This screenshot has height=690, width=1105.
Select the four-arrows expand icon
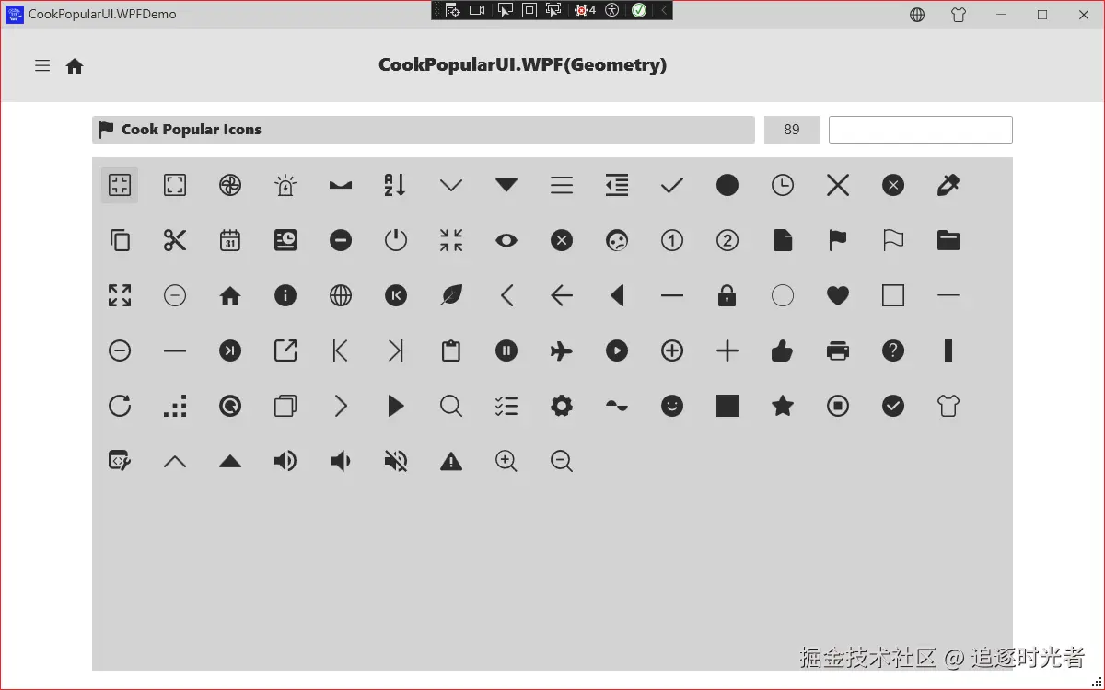pyautogui.click(x=120, y=295)
